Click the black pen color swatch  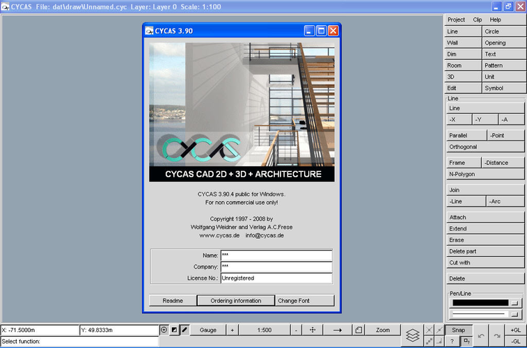pos(480,303)
